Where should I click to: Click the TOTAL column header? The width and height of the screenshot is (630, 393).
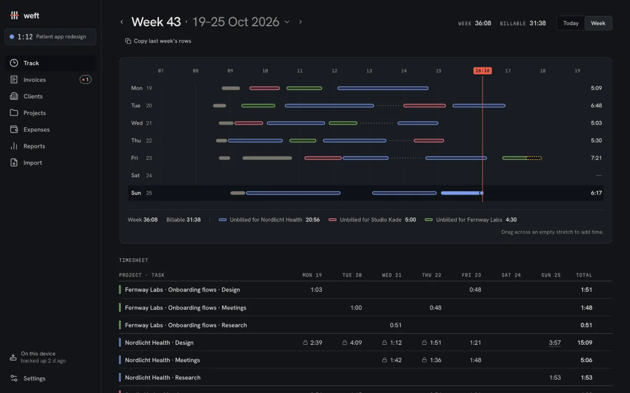(584, 275)
